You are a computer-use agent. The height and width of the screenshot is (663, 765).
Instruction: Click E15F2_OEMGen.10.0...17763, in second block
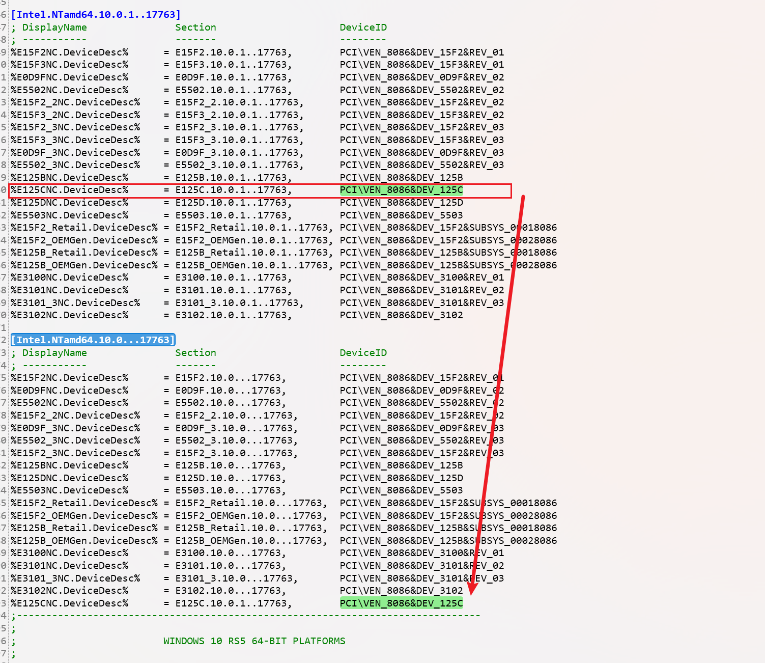[252, 516]
